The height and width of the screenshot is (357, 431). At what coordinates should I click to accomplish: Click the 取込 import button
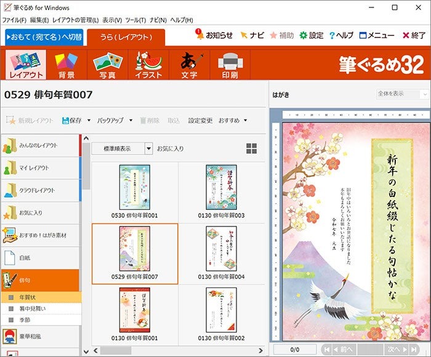click(174, 121)
